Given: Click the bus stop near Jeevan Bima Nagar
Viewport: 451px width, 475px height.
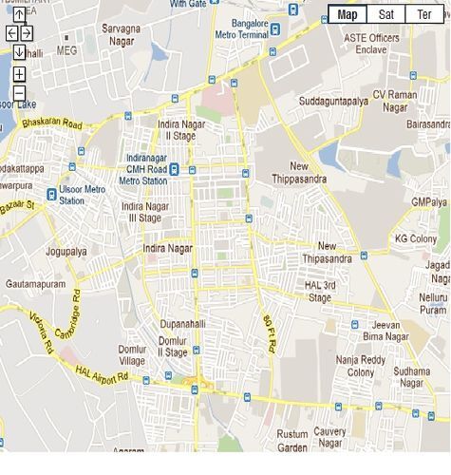Looking at the screenshot, I should point(355,325).
